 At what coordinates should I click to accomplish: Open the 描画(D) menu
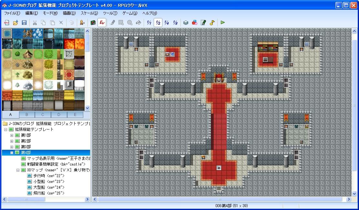69,13
